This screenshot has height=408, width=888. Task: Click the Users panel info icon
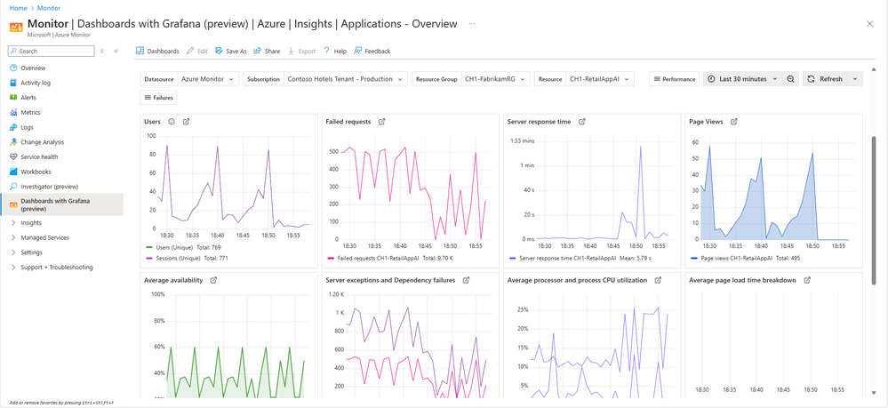click(x=171, y=122)
